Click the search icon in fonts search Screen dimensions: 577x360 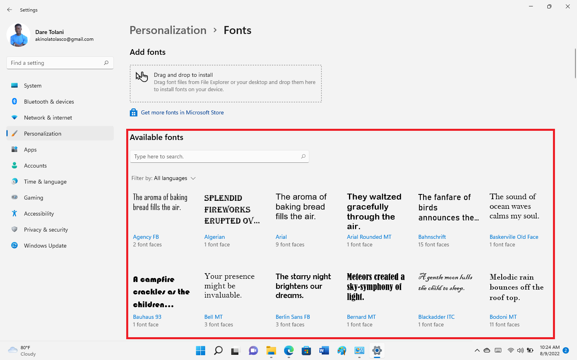click(303, 156)
